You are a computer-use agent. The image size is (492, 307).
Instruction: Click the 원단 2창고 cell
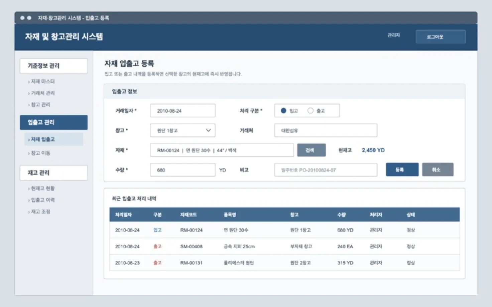tap(300, 263)
